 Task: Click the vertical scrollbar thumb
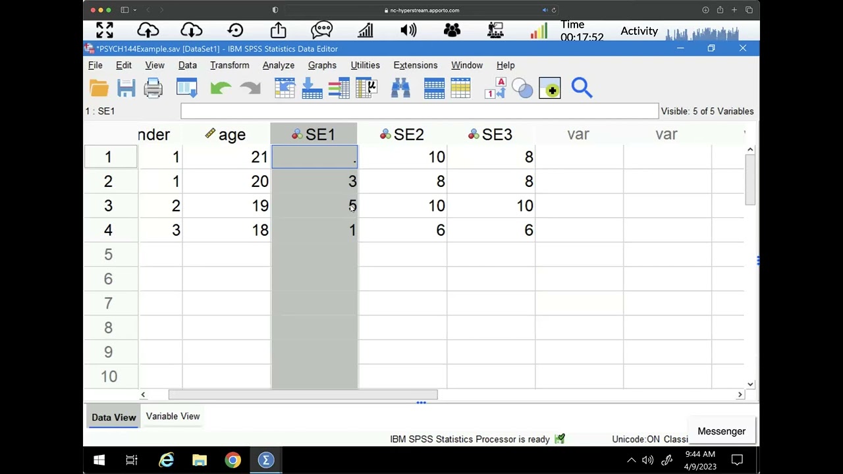(750, 181)
